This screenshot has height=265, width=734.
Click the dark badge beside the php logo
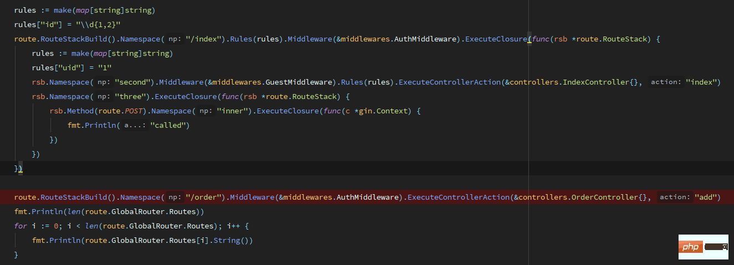pyautogui.click(x=716, y=248)
